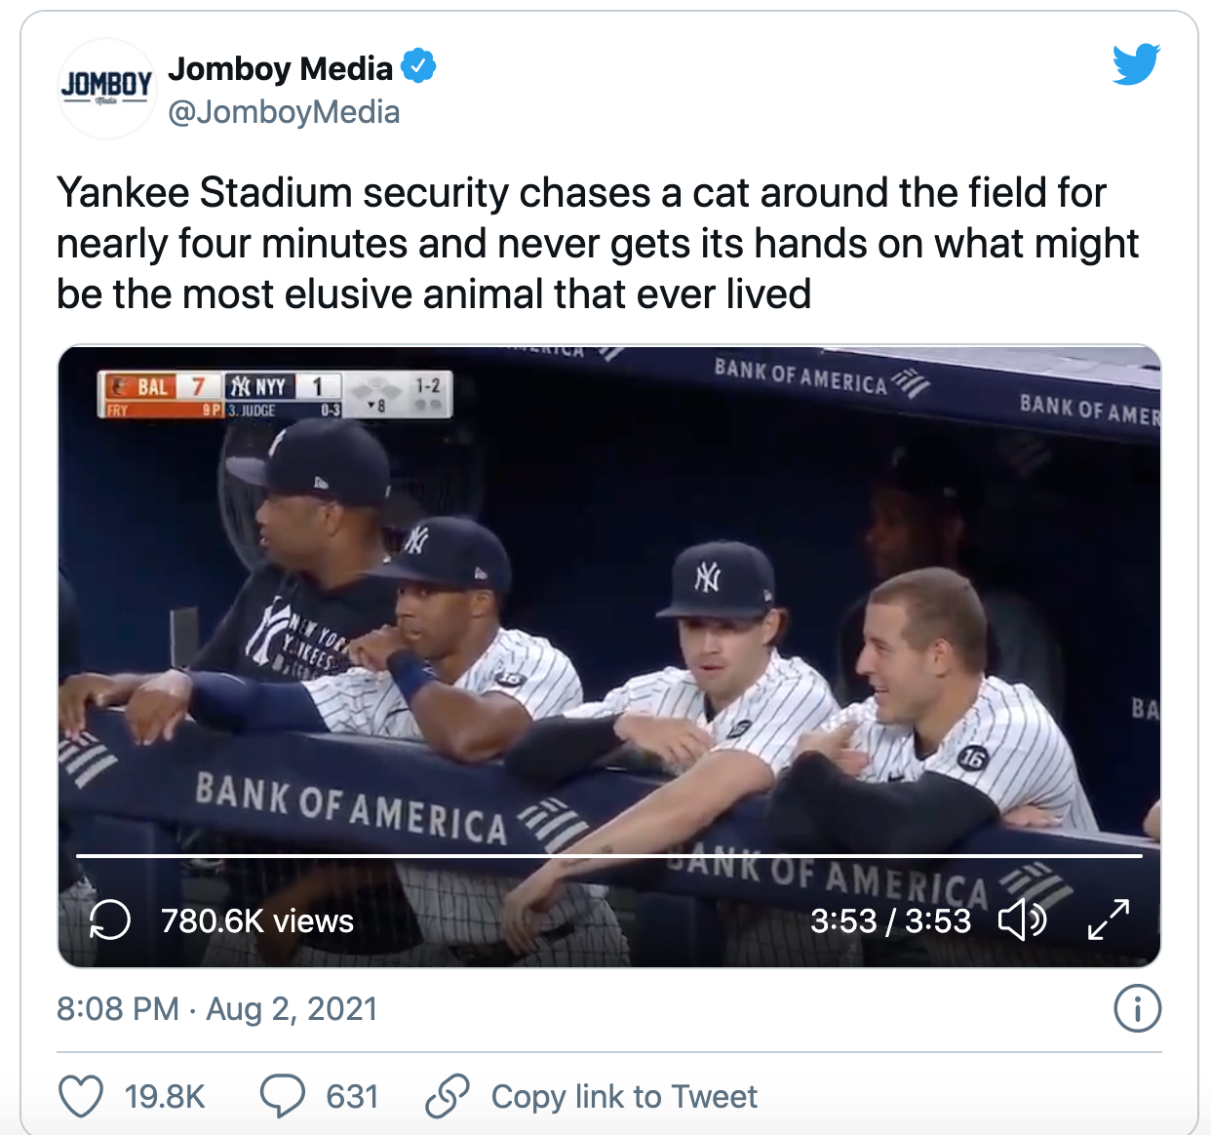
Task: Click the 19.8K like count
Action: click(x=164, y=1096)
